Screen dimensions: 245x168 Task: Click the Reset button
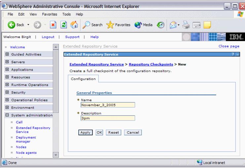114,132
